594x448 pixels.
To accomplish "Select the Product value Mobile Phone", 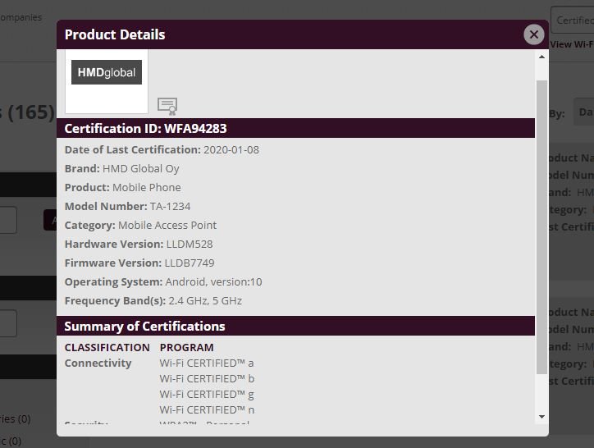I will 147,188.
